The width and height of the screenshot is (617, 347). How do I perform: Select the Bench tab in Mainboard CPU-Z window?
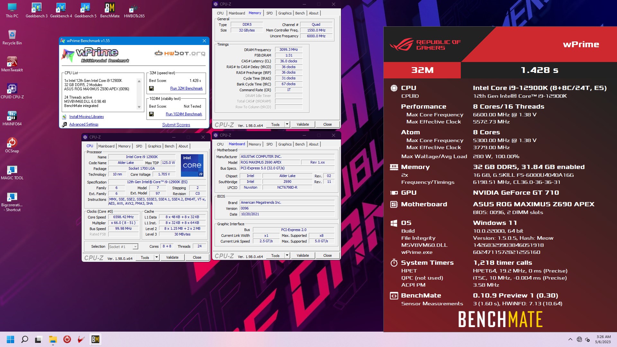300,144
